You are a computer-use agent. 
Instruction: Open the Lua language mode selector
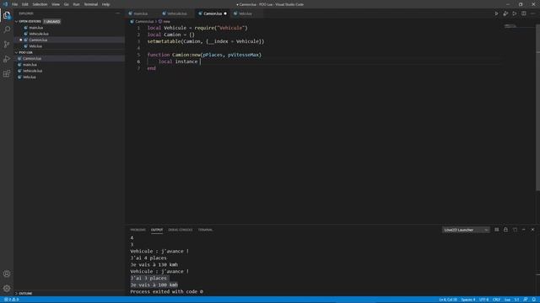pos(507,300)
